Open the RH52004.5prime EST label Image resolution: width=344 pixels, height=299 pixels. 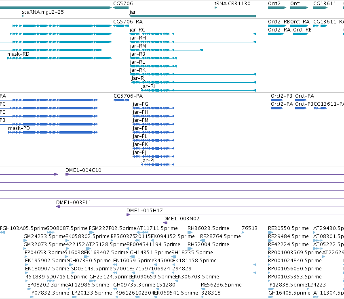point(208,245)
